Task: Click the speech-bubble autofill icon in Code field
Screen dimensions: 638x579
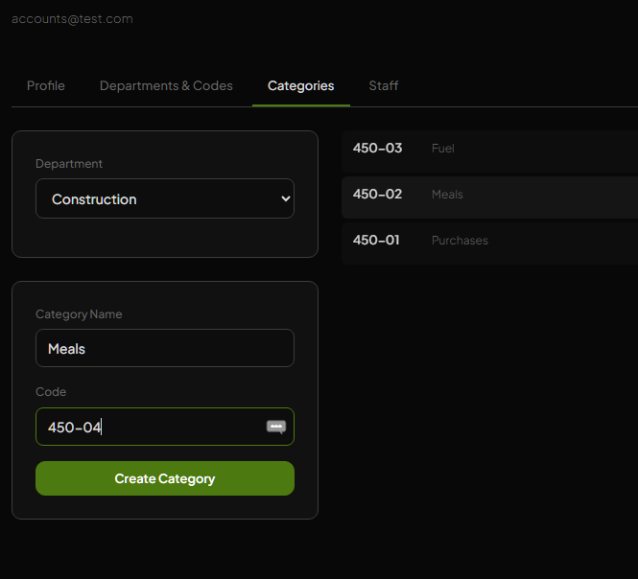Action: (x=276, y=427)
